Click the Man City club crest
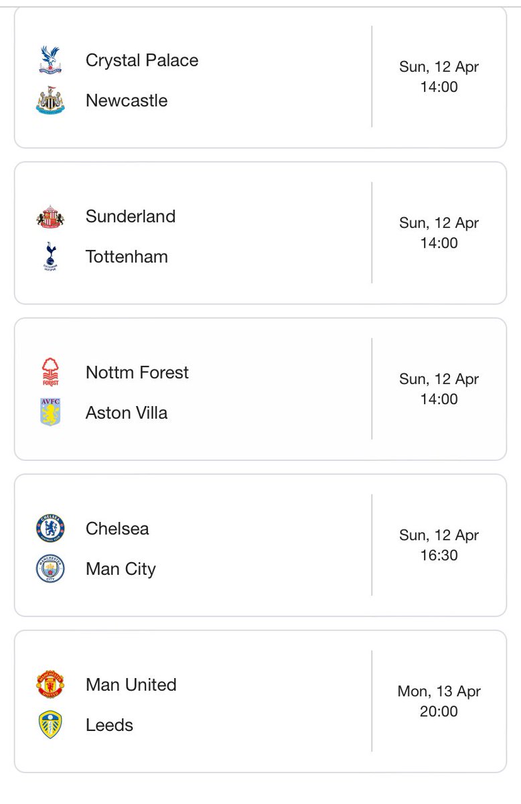Viewport: 521px width, 804px height. 50,569
